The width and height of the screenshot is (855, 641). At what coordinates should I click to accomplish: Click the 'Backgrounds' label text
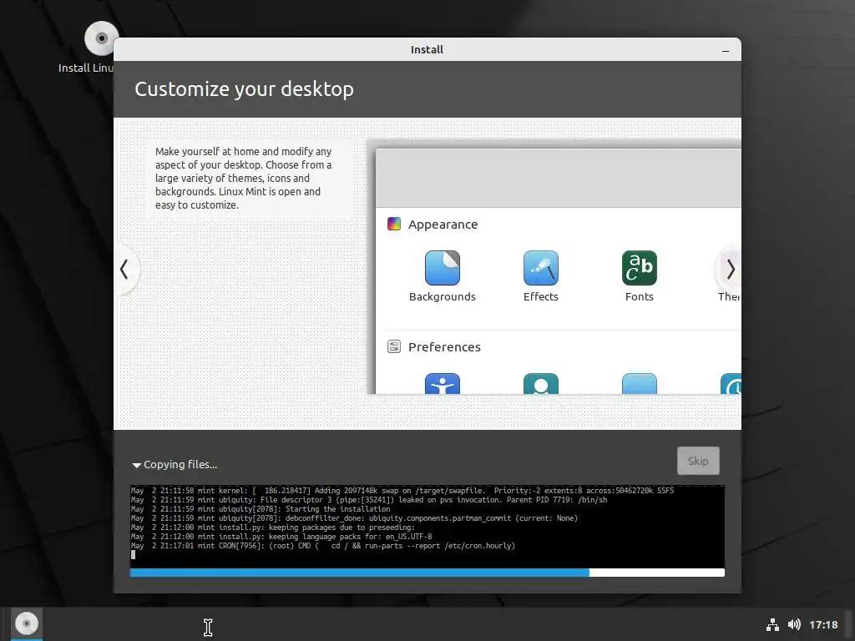tap(443, 296)
